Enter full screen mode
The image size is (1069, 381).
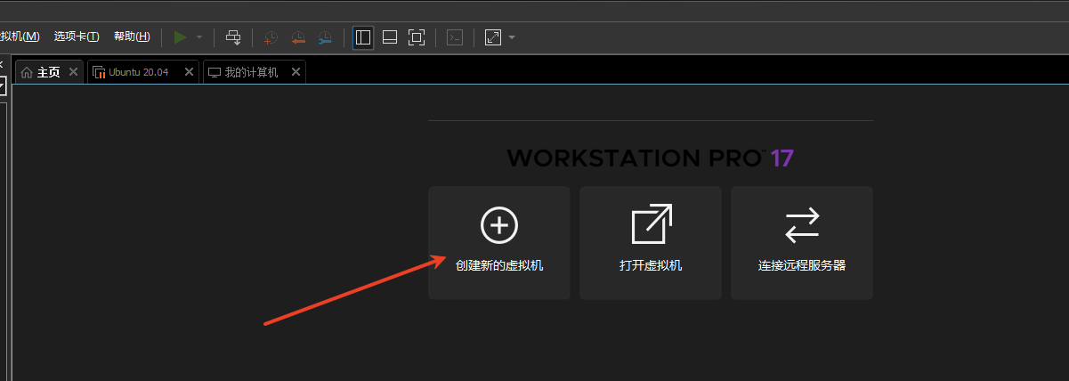click(417, 37)
